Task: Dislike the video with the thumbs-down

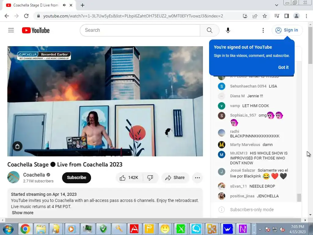Action: 150,178
